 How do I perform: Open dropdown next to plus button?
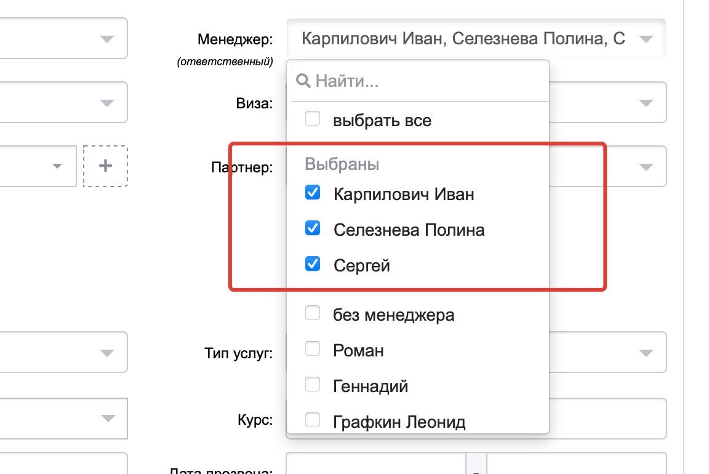tap(57, 166)
